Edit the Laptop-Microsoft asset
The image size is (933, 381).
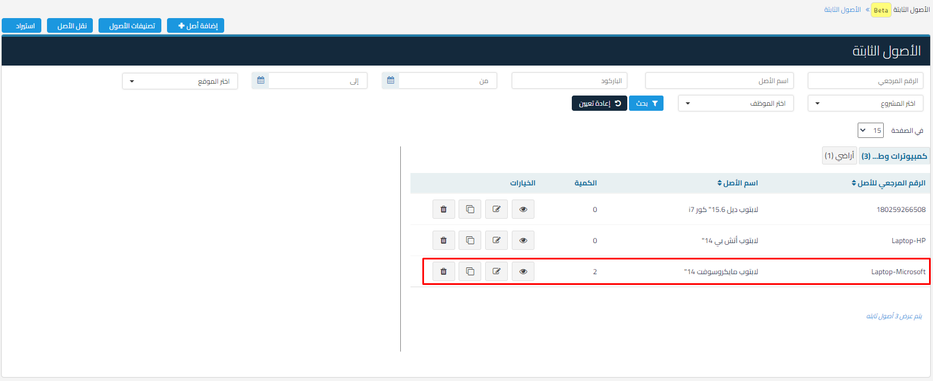496,272
